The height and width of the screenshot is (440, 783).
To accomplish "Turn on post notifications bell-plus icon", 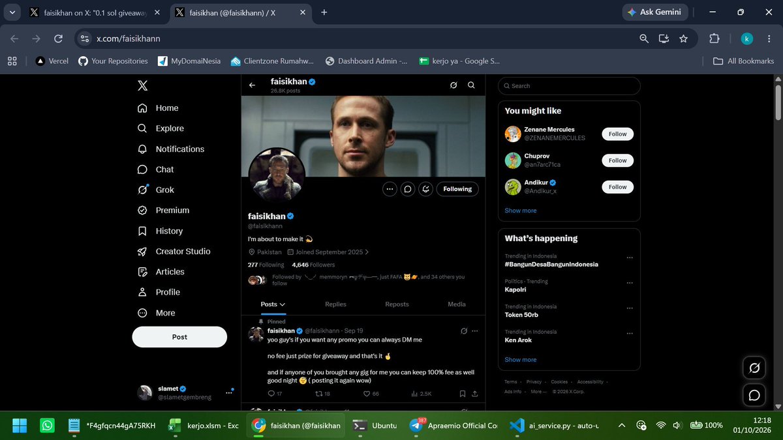I will [425, 189].
